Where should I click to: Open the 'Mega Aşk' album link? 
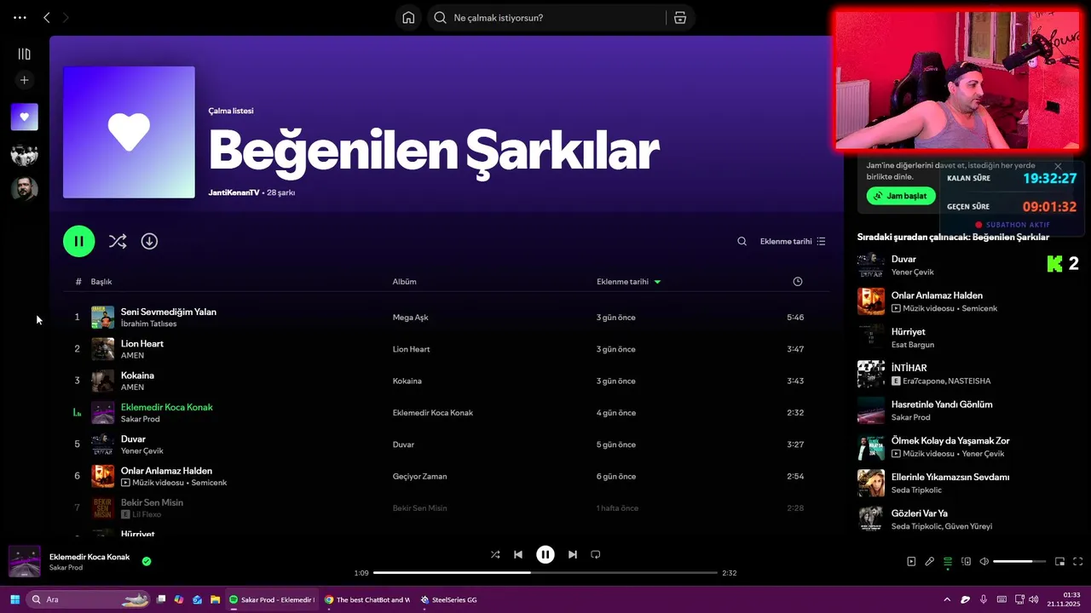click(x=410, y=318)
